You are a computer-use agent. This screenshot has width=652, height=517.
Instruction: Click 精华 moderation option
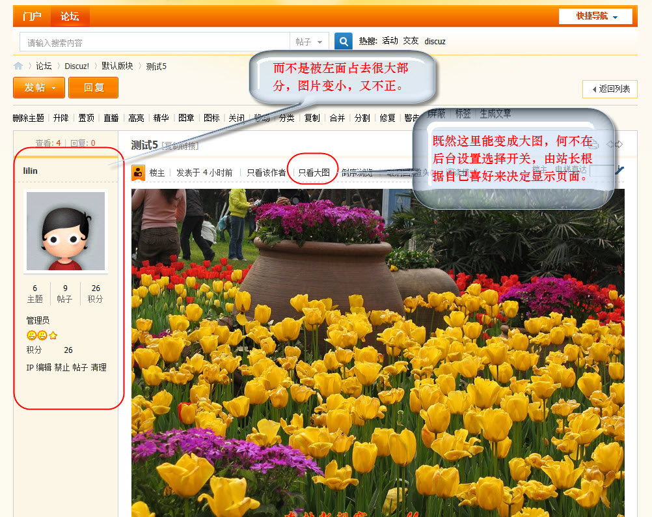(x=161, y=118)
